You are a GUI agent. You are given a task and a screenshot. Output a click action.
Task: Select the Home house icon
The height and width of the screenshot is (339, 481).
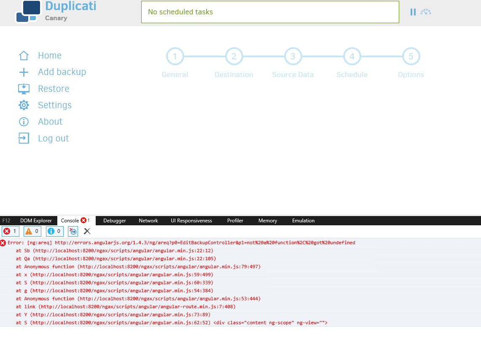[x=24, y=55]
